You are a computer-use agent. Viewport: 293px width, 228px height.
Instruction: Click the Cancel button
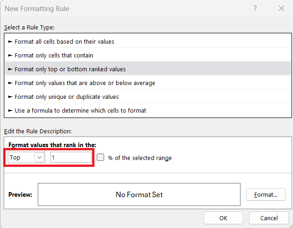click(269, 218)
